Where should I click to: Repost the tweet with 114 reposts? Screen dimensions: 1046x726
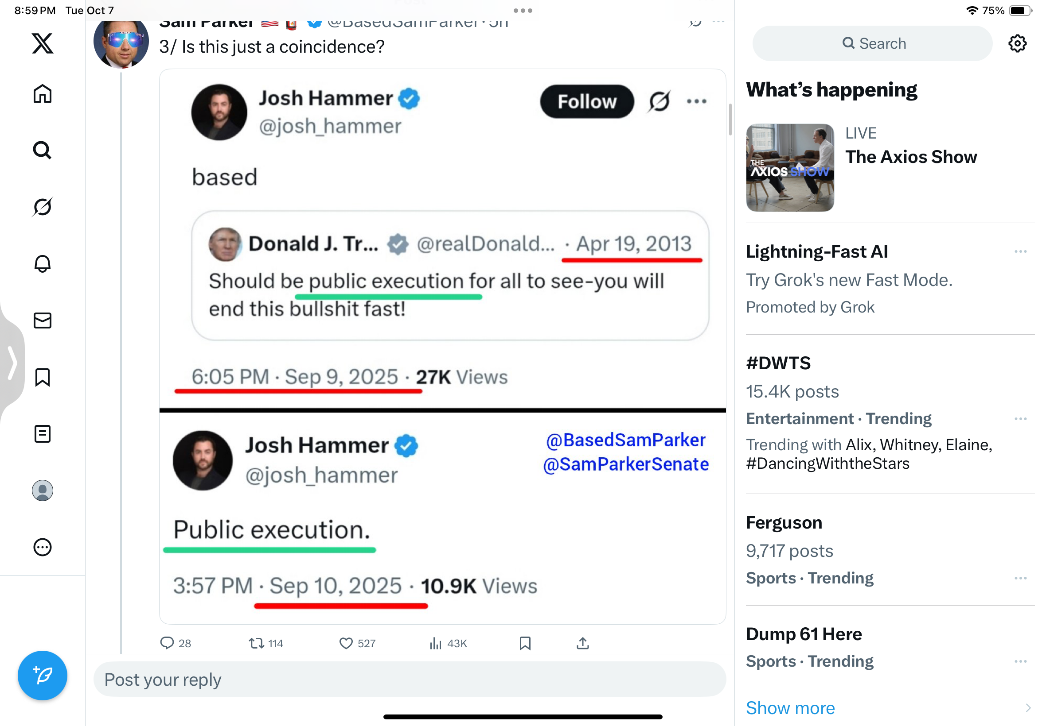click(256, 643)
